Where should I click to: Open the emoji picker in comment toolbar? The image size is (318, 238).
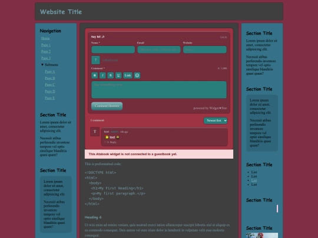(x=137, y=75)
